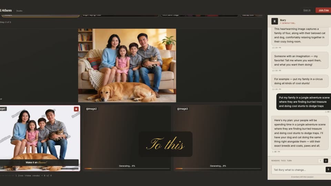This screenshot has height=186, width=331.
Task: Send message with the arrow-up submit button
Action: [x=328, y=169]
